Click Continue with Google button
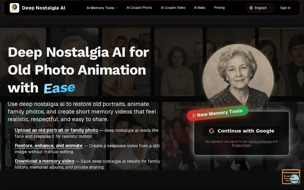This screenshot has width=304, height=190. click(242, 131)
